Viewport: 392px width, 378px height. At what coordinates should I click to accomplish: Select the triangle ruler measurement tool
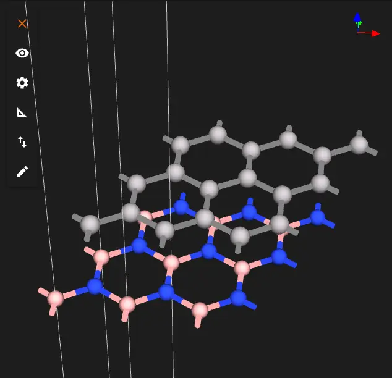point(22,112)
